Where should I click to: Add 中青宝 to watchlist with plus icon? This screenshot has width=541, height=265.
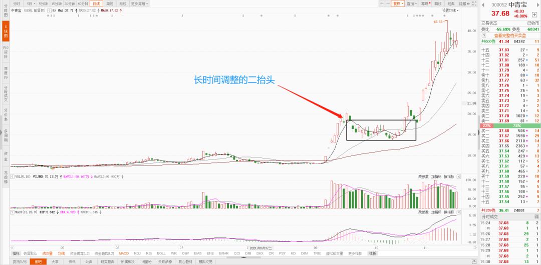pos(534,14)
